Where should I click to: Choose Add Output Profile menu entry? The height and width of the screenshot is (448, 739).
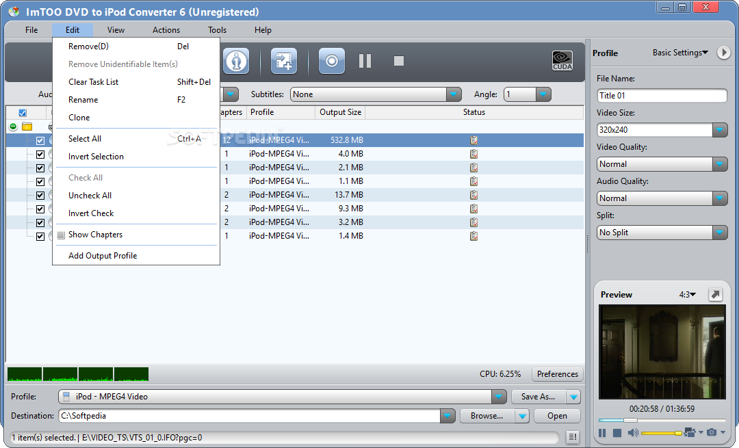click(136, 256)
